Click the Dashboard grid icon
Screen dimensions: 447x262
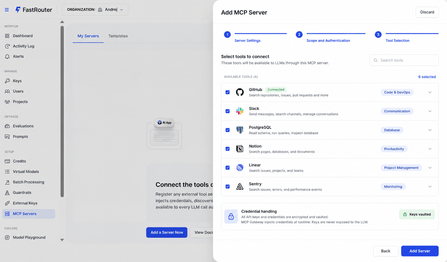[x=7, y=36]
